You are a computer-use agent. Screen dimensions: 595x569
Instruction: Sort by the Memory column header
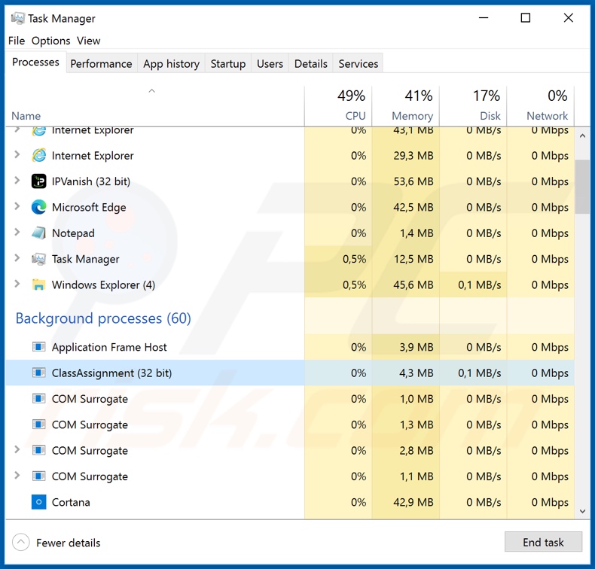pos(406,106)
